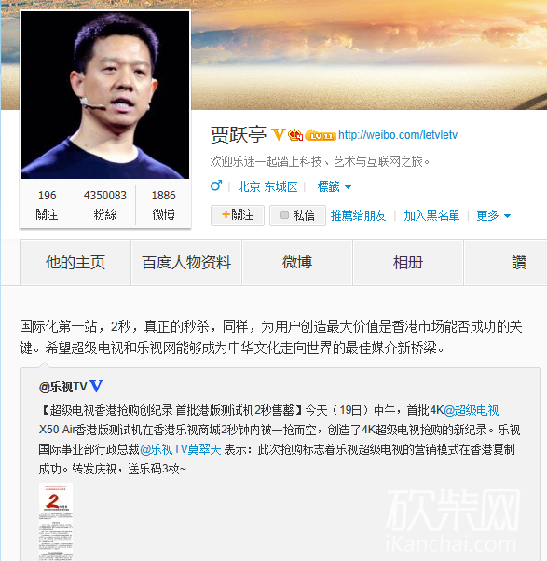Click the crown membership icon

click(295, 134)
